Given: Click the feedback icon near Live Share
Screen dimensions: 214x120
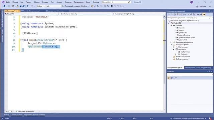Looking at the screenshot, I should point(210,6).
